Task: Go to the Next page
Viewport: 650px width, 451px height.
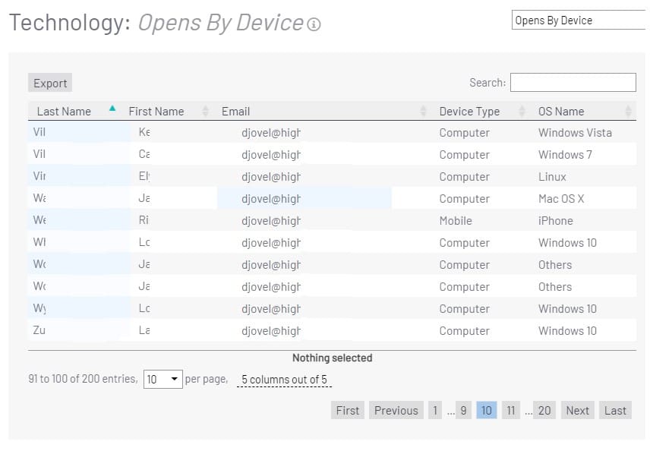Action: pos(577,411)
